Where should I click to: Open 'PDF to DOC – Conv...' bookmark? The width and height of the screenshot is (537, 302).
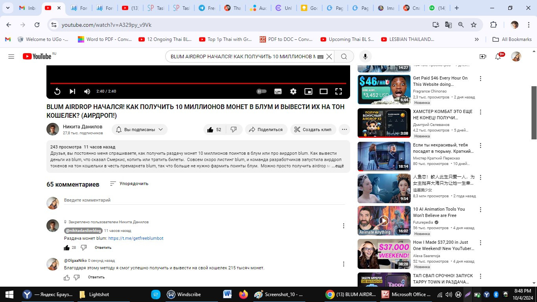click(286, 39)
